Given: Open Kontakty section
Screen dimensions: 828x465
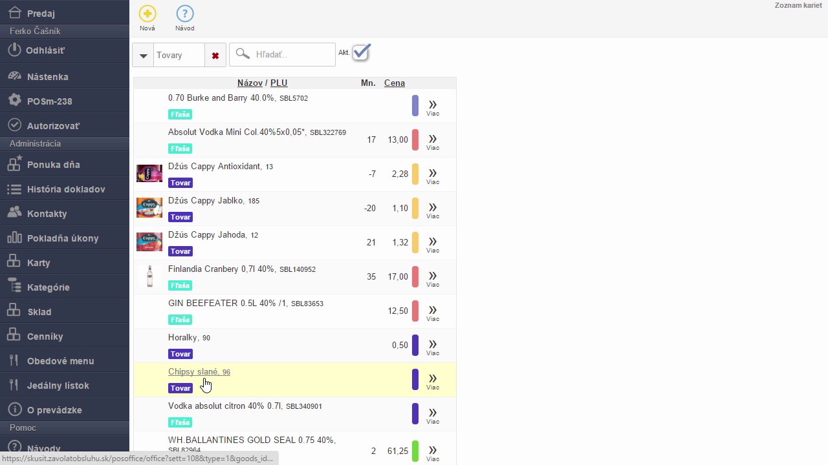Looking at the screenshot, I should [65, 213].
